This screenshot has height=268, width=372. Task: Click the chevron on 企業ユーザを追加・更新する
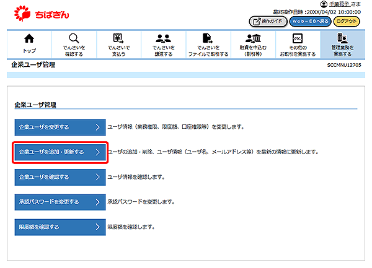(97, 152)
